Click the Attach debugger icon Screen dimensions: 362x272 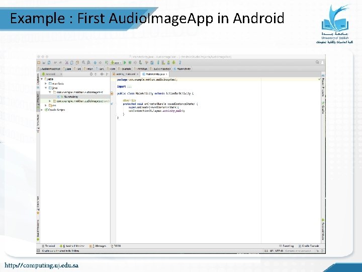(x=140, y=62)
